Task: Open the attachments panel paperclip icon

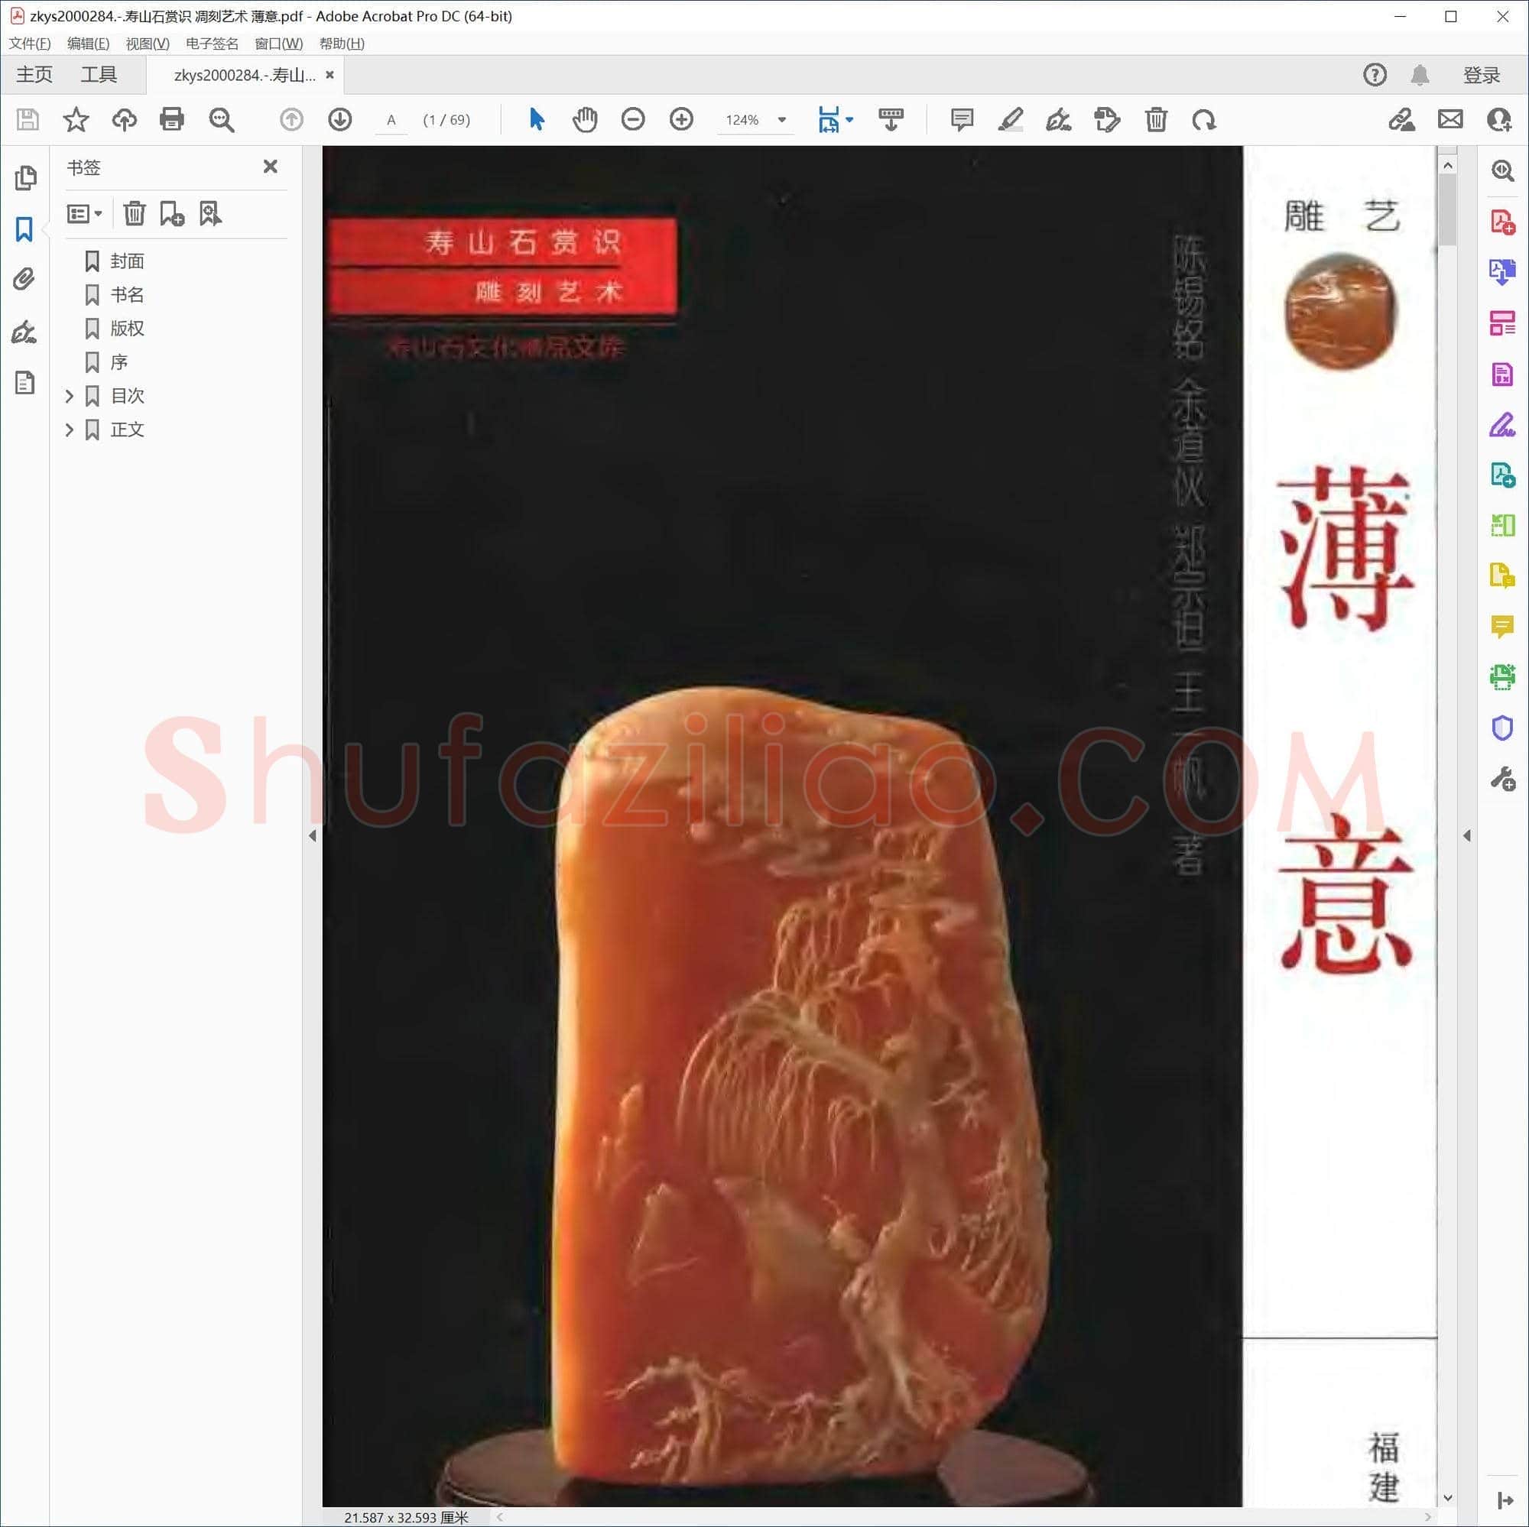Action: [x=24, y=279]
